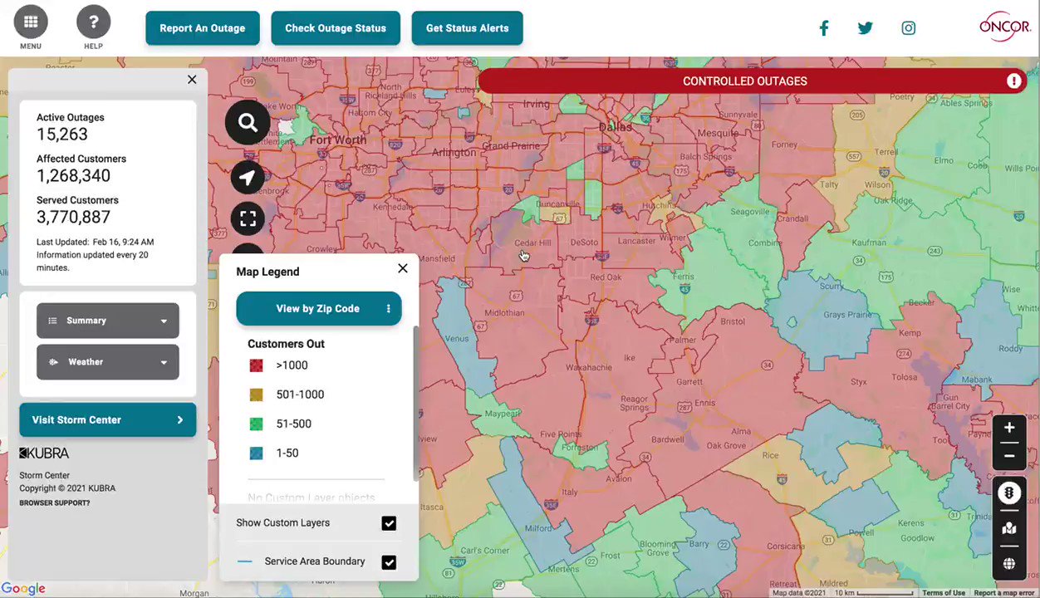Toggle Service Area Boundary checkbox
1040x598 pixels.
389,562
